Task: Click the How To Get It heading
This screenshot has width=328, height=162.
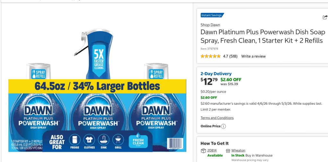Action: [x=214, y=143]
